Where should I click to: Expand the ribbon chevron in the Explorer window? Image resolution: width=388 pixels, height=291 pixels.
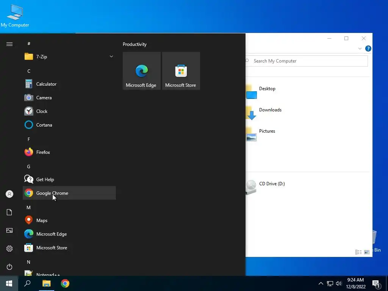360,48
